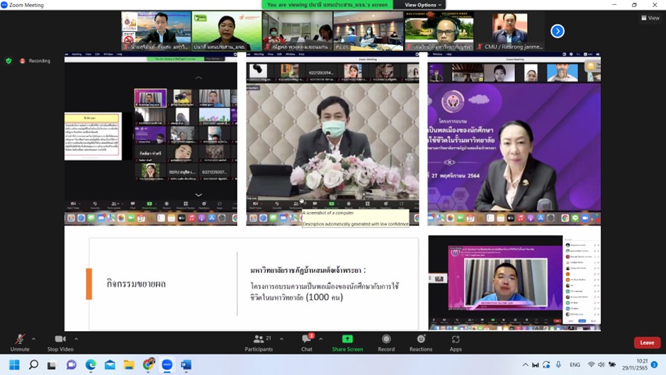The width and height of the screenshot is (666, 375).
Task: Select the shared screenshot of the masked man
Action: [332, 139]
